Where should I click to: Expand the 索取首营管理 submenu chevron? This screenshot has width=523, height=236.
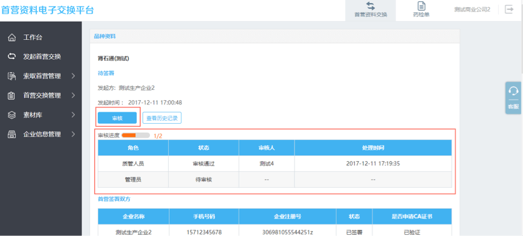click(x=73, y=76)
